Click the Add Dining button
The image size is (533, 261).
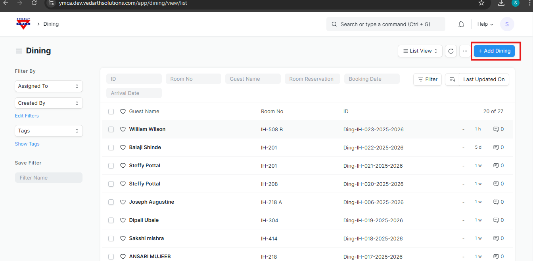coord(494,51)
